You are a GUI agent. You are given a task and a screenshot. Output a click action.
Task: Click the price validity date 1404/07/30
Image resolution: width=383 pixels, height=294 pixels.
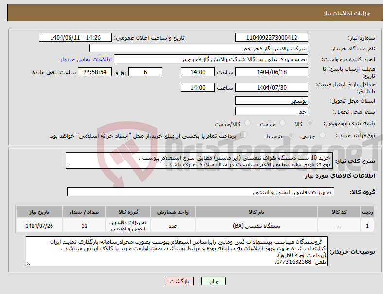[271, 87]
